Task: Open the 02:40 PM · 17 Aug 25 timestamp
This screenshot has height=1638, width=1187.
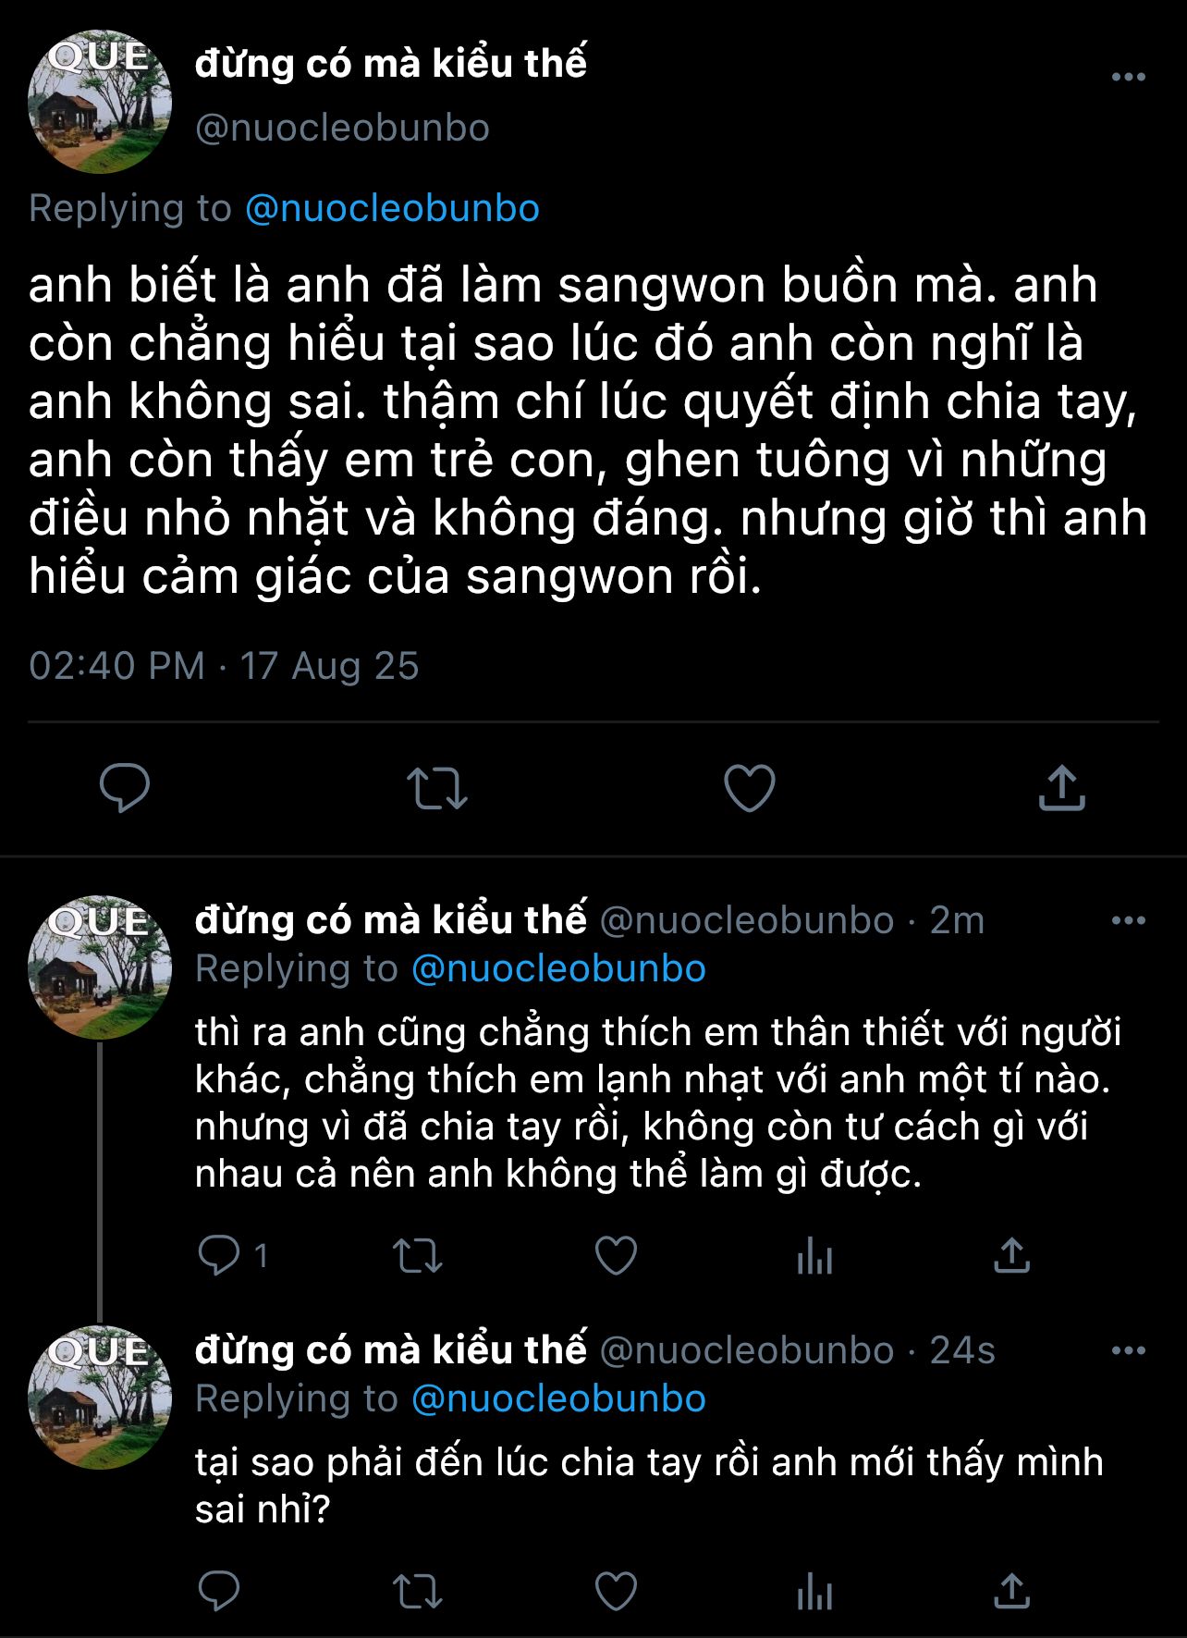Action: pos(224,666)
